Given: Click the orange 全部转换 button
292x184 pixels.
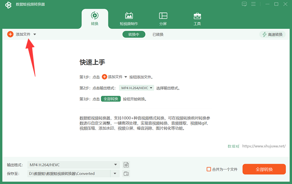Looking at the screenshot, I should click(264, 169).
